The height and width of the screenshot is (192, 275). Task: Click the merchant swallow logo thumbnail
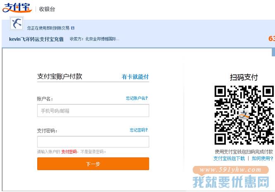[17, 24]
